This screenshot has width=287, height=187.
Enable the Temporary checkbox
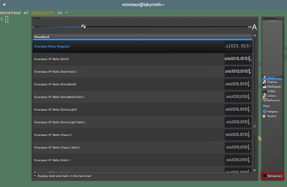(x=265, y=176)
